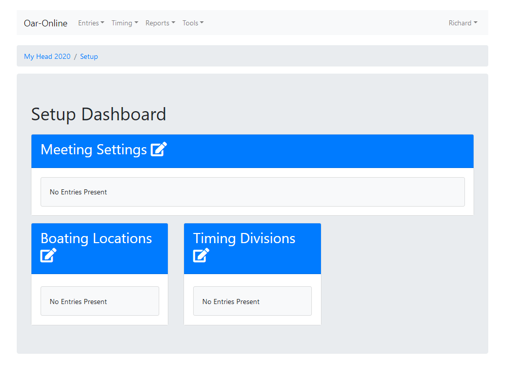
Task: Click the Boating Locations edit icon
Action: point(48,255)
